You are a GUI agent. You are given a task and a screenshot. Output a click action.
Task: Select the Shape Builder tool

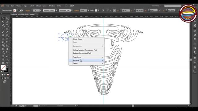[x=3, y=46]
